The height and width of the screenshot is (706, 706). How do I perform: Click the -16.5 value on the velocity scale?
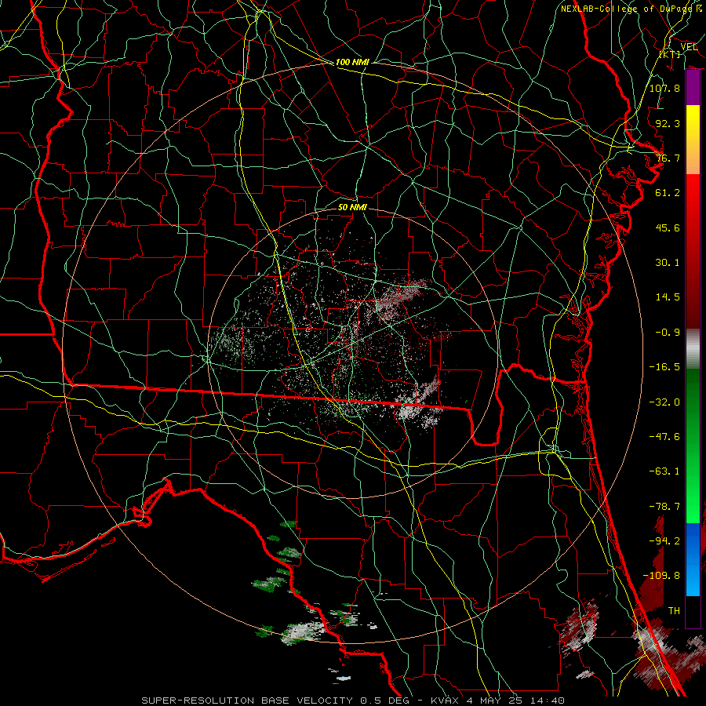[x=664, y=367]
